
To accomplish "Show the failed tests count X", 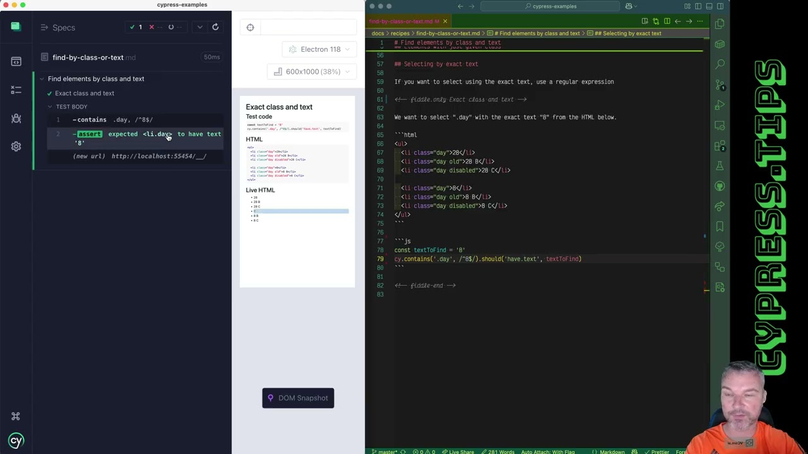I will click(151, 27).
